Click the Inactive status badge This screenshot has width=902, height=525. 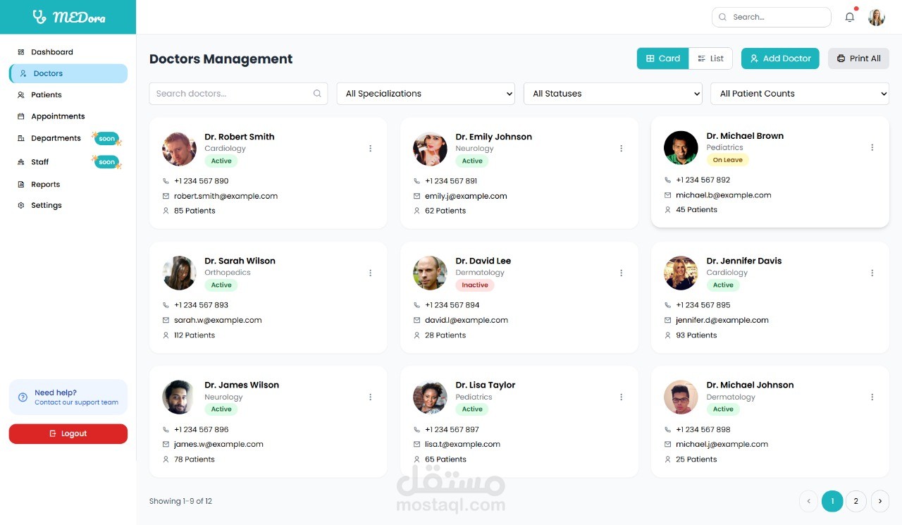click(x=475, y=285)
